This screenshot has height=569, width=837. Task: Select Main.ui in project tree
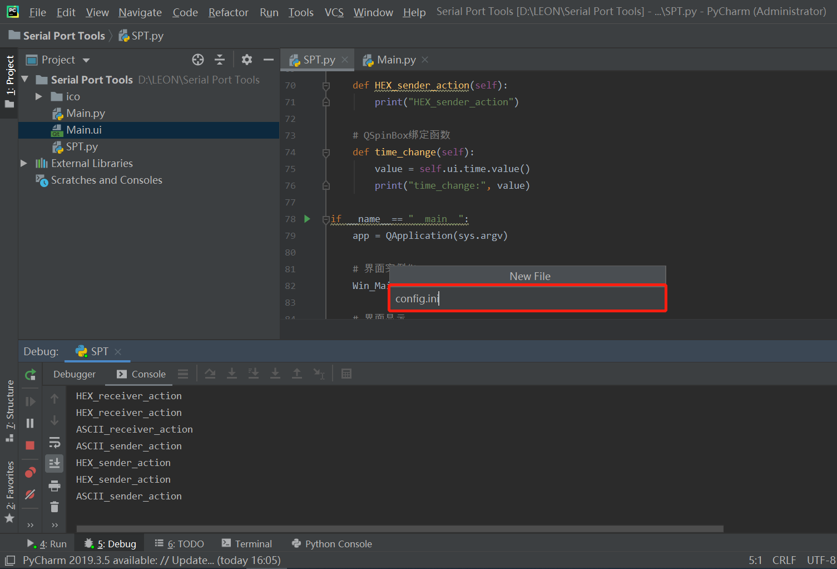pyautogui.click(x=148, y=130)
